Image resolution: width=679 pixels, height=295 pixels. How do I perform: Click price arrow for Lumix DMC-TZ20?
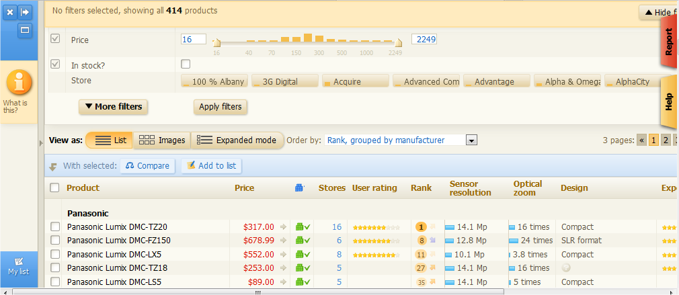(x=283, y=226)
